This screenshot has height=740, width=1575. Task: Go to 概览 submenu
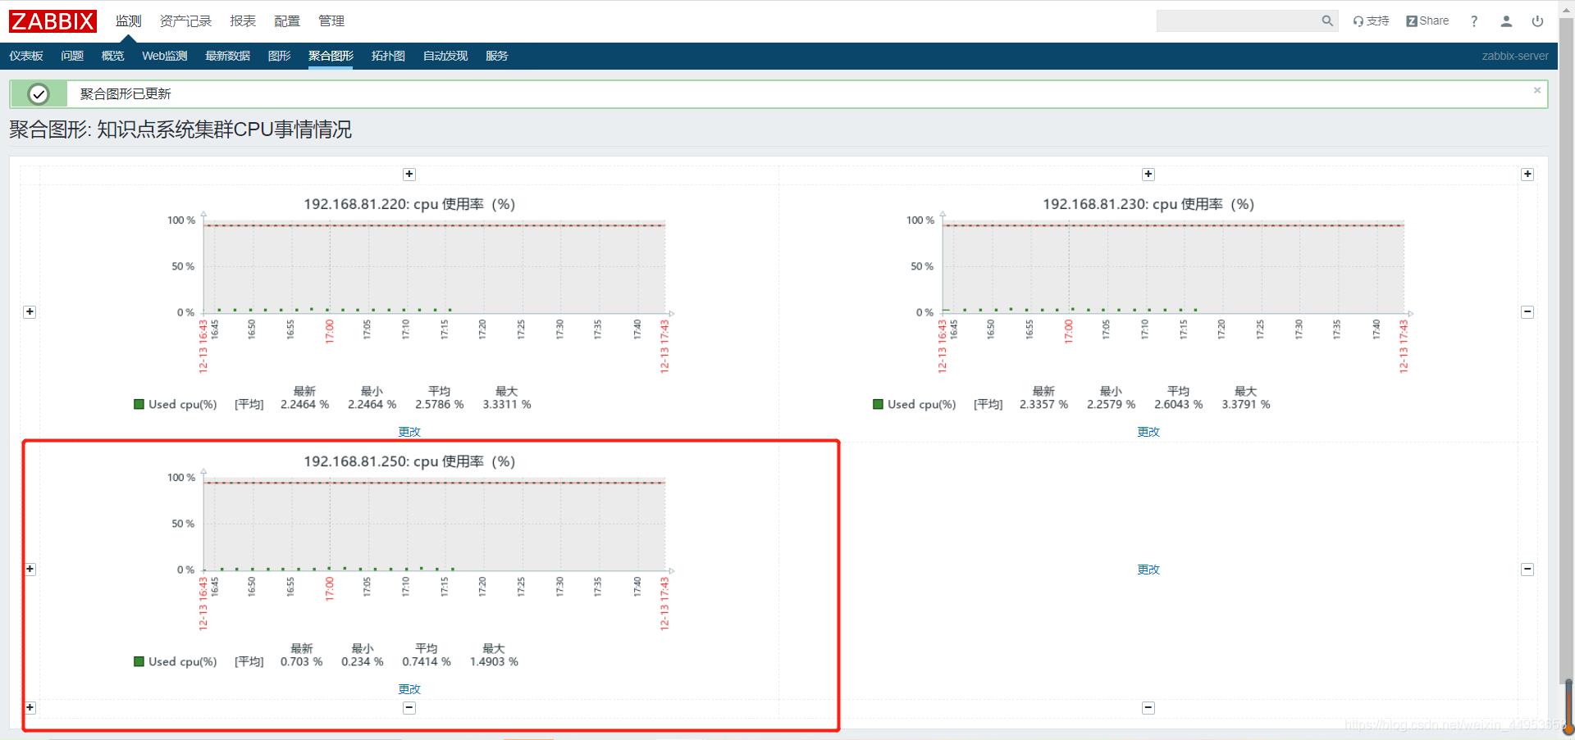[x=112, y=56]
